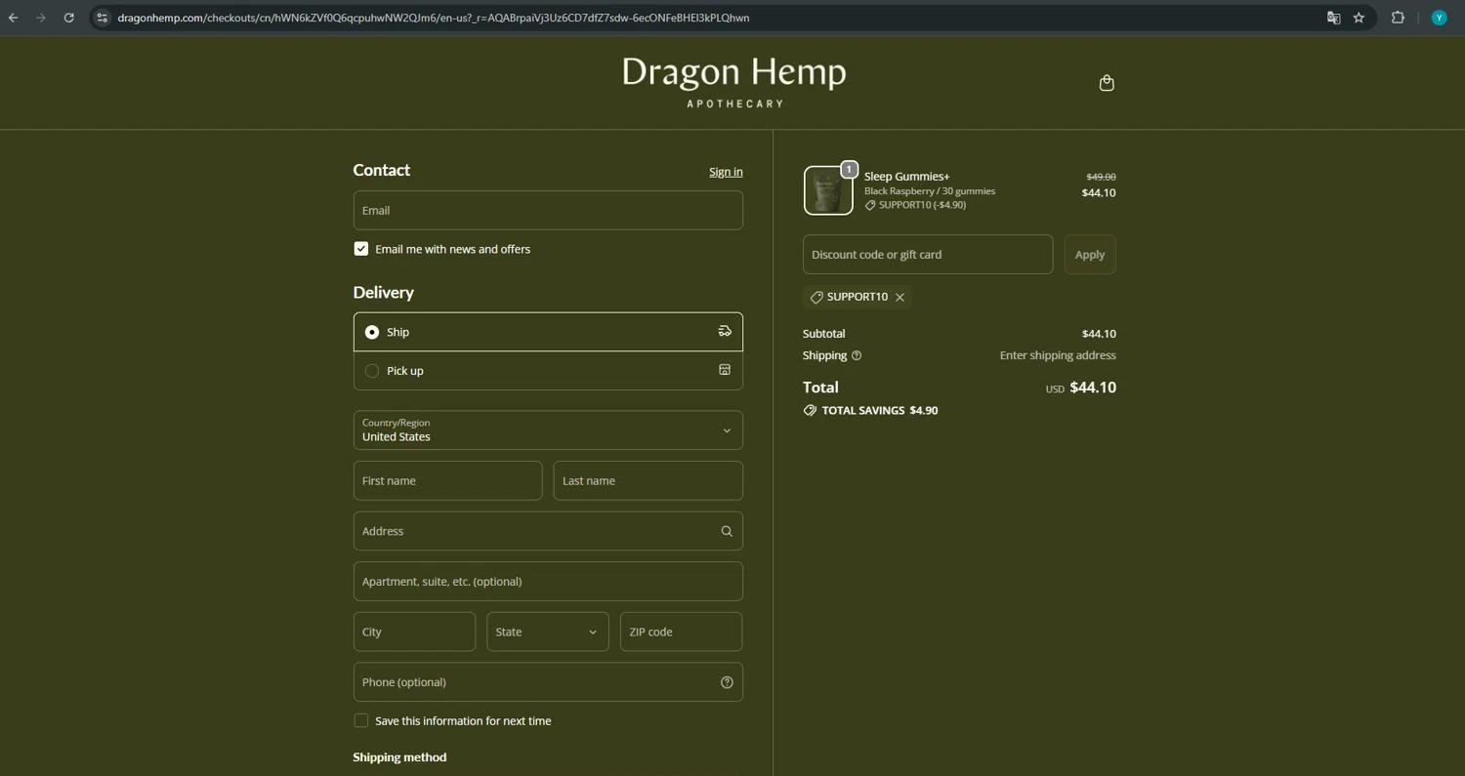The width and height of the screenshot is (1465, 776).
Task: Bookmark this page with the star icon
Action: click(1359, 18)
